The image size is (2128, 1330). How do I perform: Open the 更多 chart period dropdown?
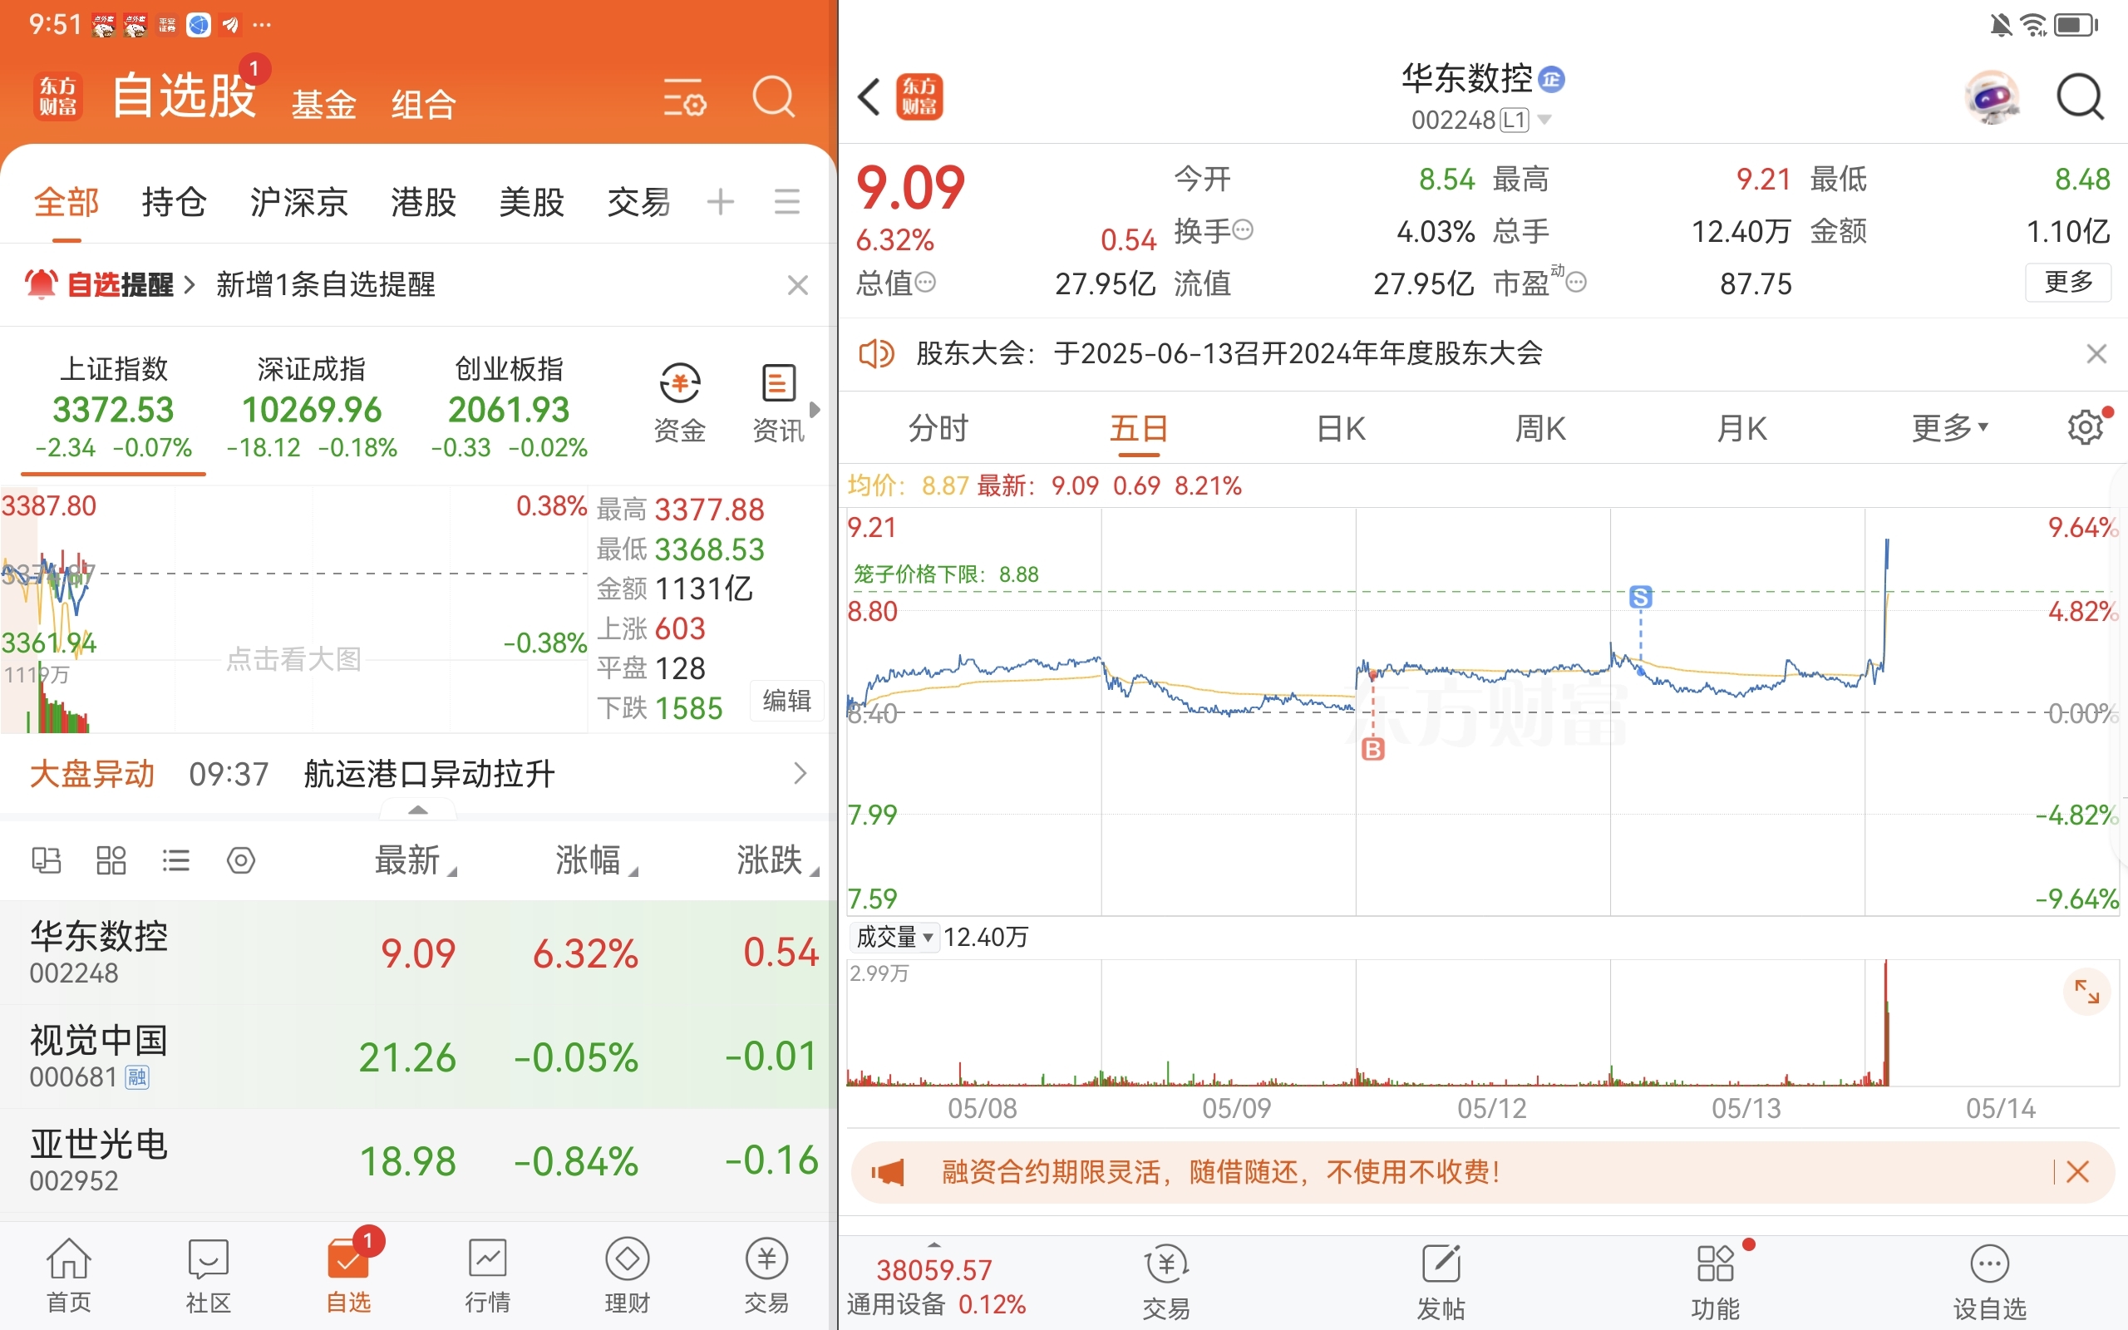pos(1949,427)
